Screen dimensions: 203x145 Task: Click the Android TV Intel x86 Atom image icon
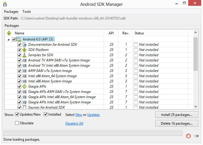[x=24, y=66]
